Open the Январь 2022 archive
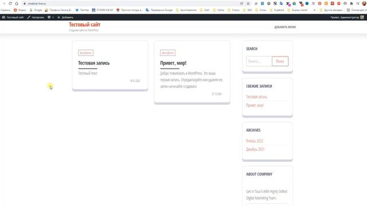 tap(255, 141)
